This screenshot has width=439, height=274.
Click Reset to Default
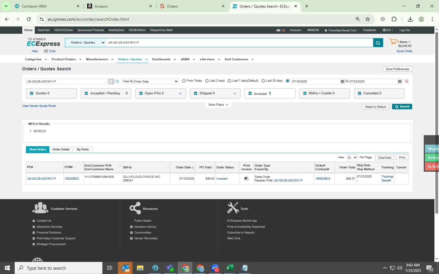tap(375, 107)
